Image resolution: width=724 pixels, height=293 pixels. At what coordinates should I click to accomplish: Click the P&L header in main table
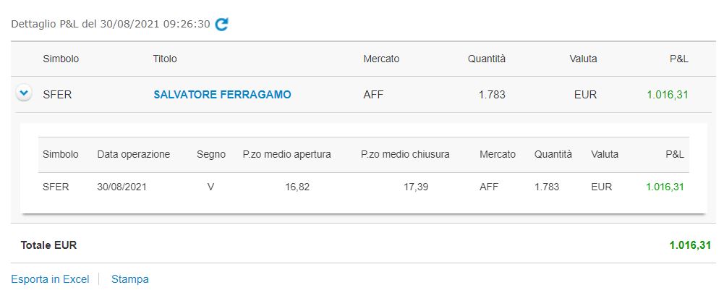[678, 59]
